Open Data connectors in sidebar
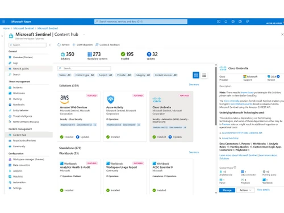 click(19, 165)
